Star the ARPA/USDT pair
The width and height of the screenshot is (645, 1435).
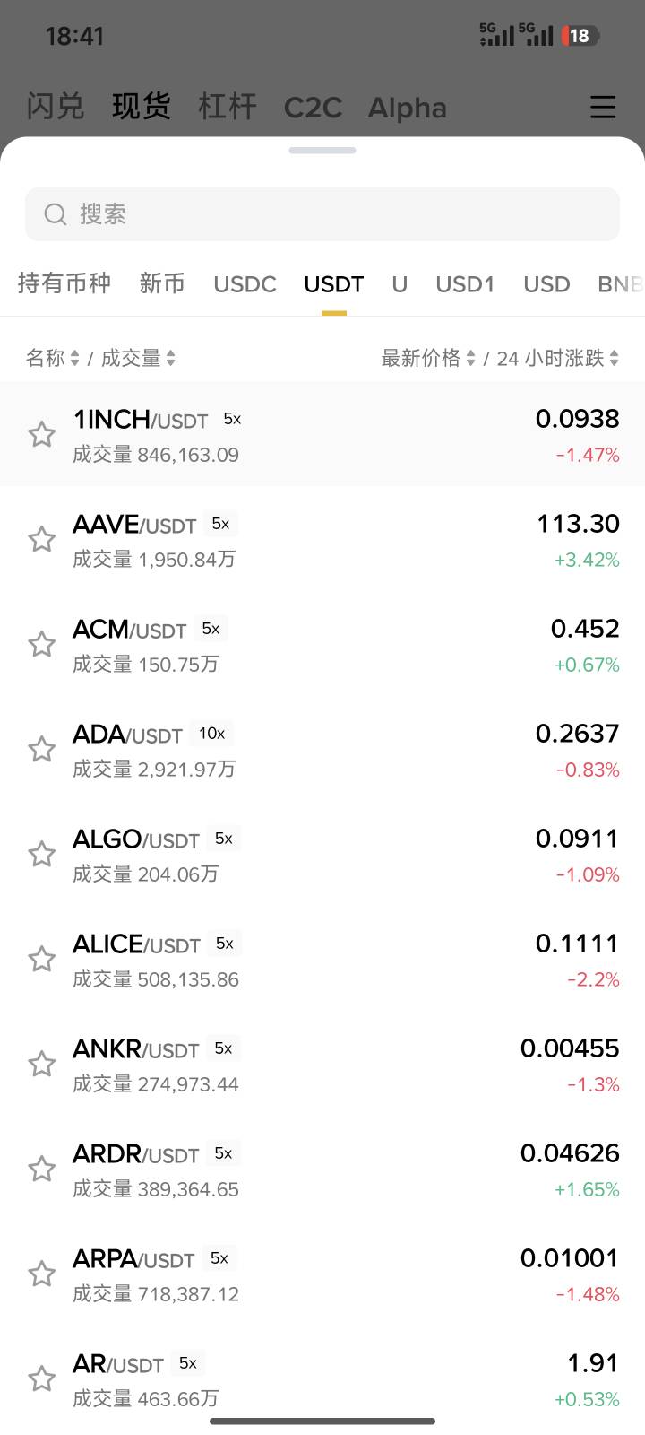coord(41,1274)
